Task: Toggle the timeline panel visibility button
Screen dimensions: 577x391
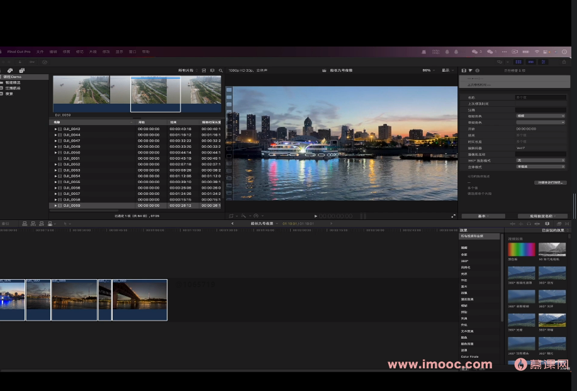Action: click(531, 62)
